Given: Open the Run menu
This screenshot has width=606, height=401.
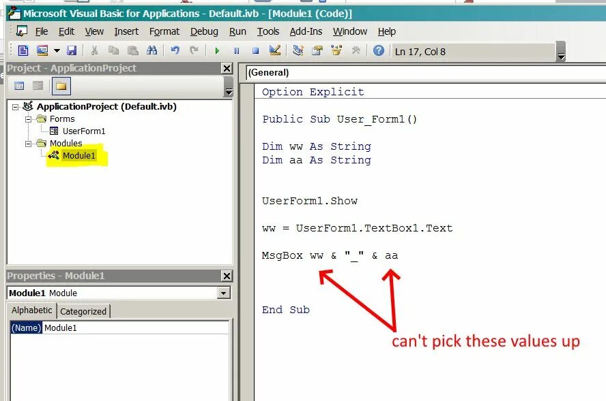Looking at the screenshot, I should pos(237,31).
